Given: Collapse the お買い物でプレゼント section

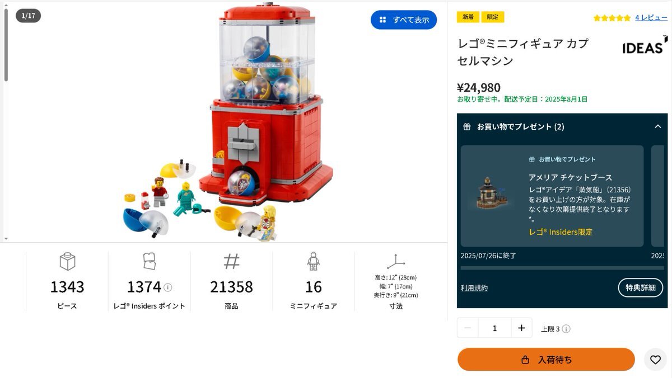Looking at the screenshot, I should tap(658, 126).
